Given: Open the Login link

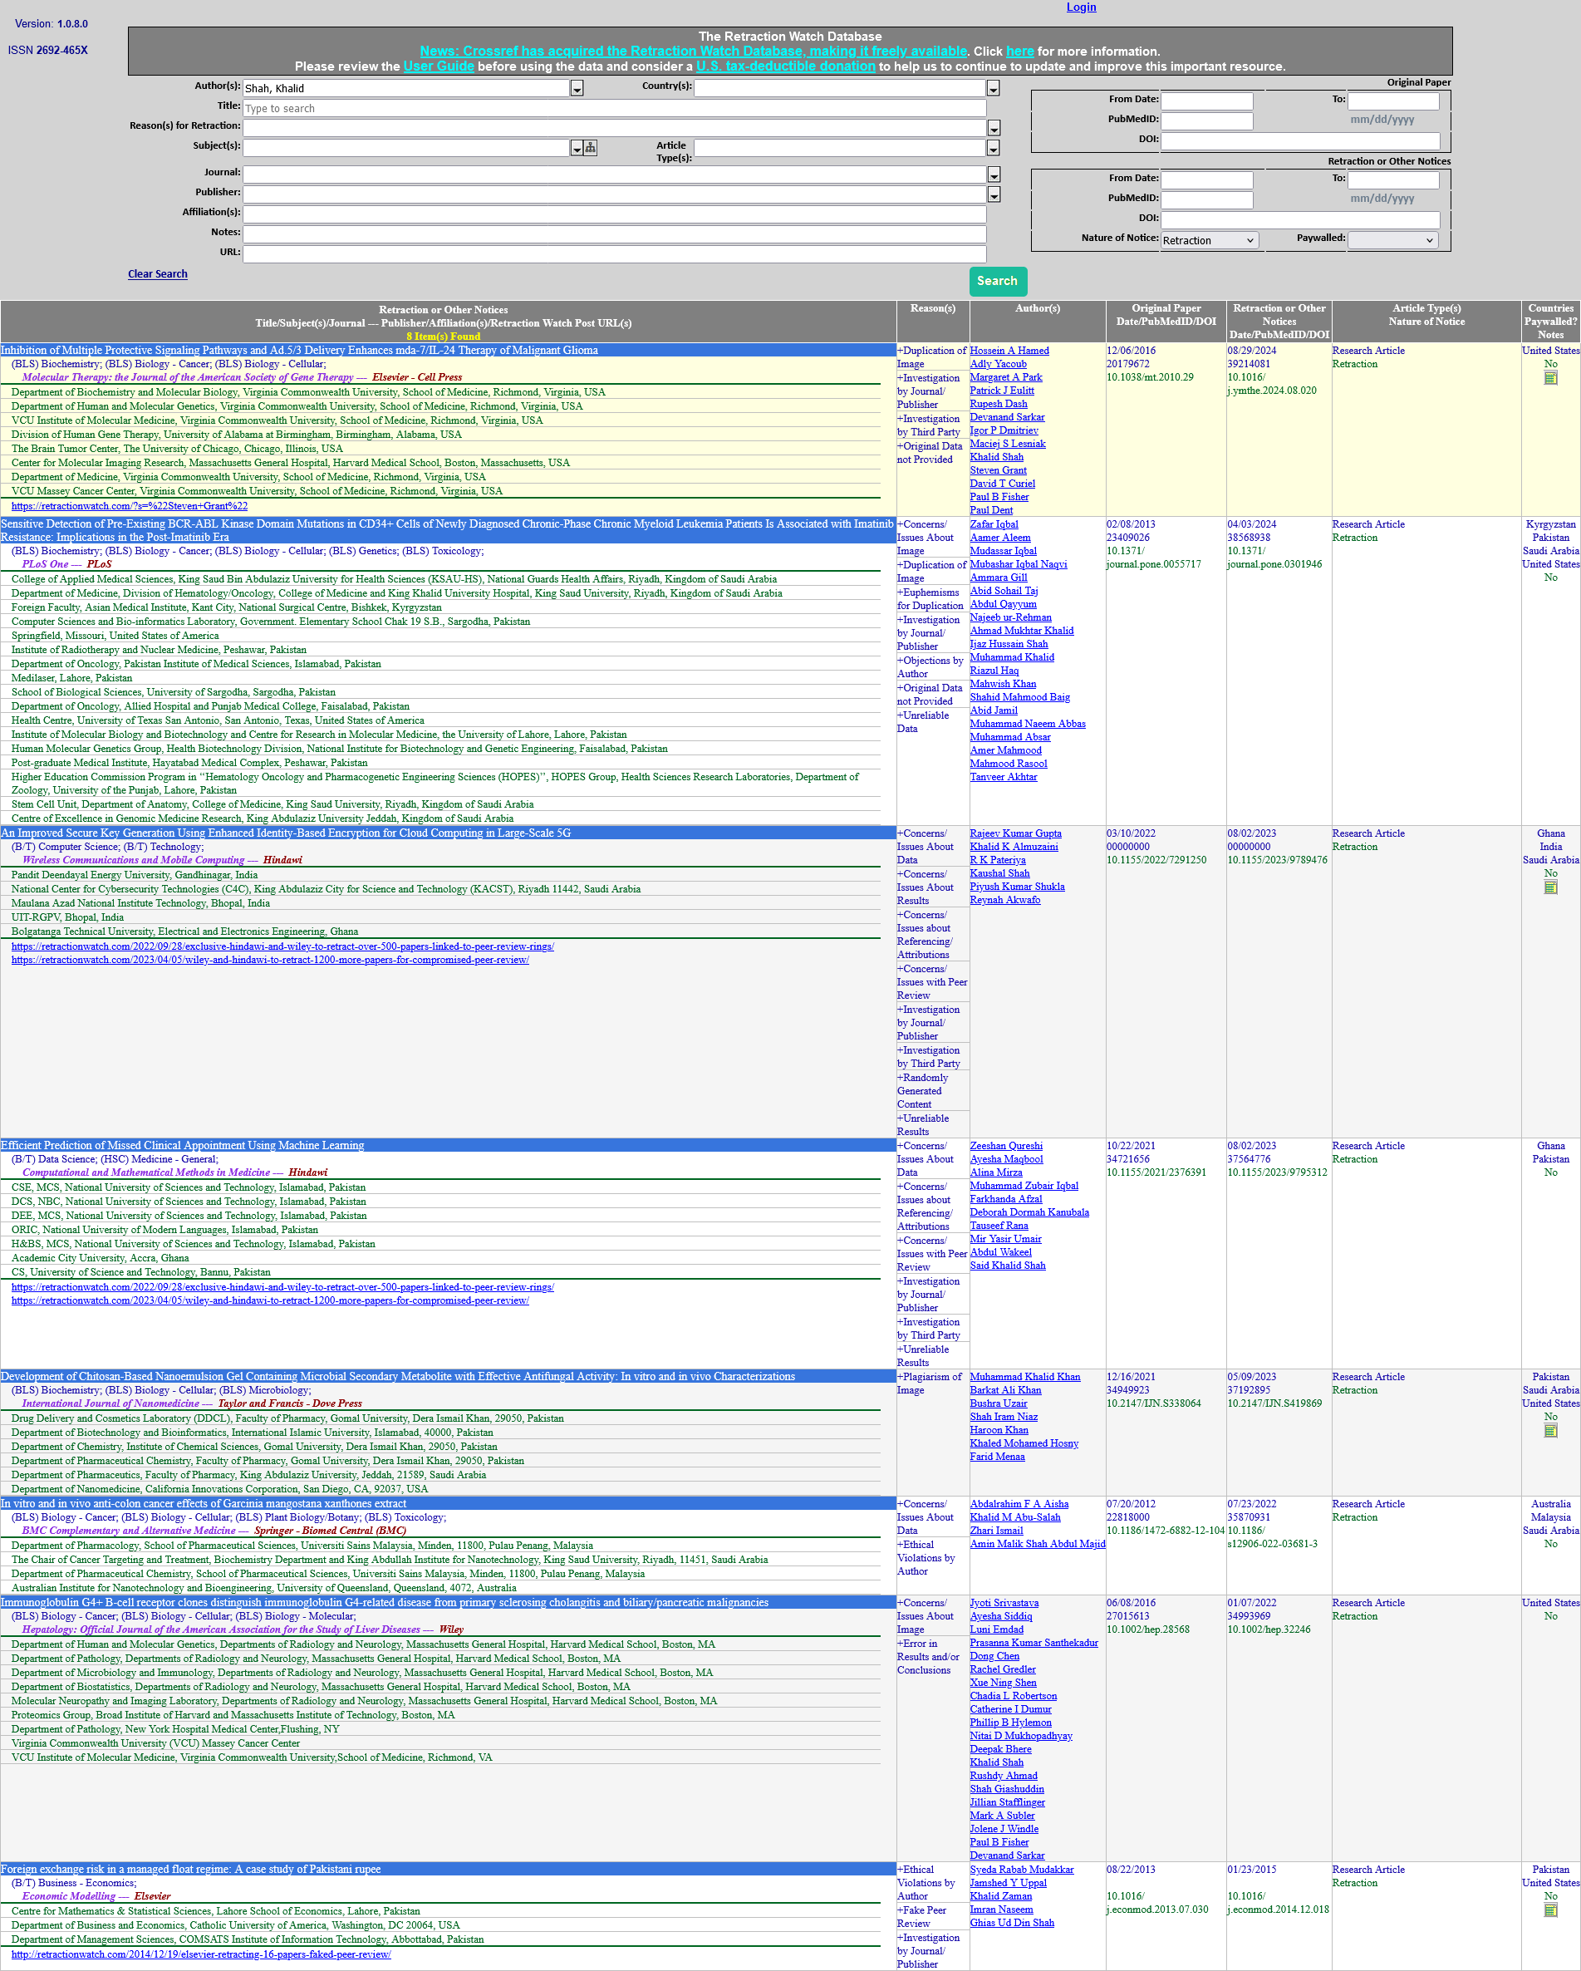Looking at the screenshot, I should pos(1080,7).
